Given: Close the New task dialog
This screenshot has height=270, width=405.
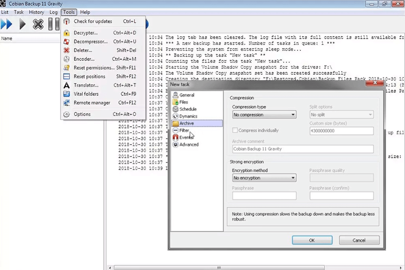Looking at the screenshot, I should point(375,83).
